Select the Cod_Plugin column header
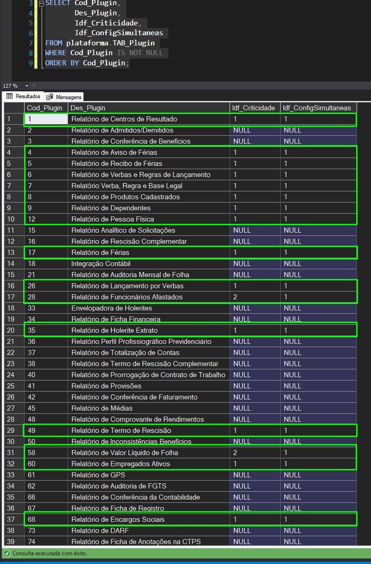Screen dimensions: 371x564 pyautogui.click(x=46, y=108)
